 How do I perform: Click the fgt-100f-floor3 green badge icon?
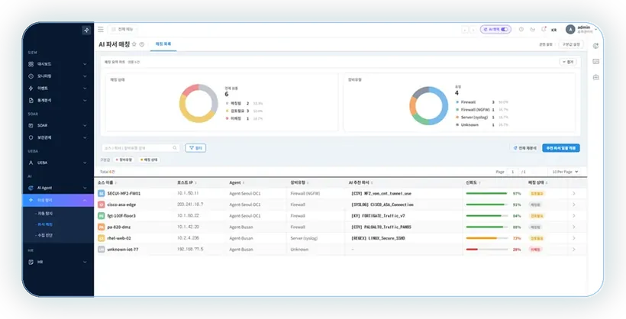(x=102, y=216)
